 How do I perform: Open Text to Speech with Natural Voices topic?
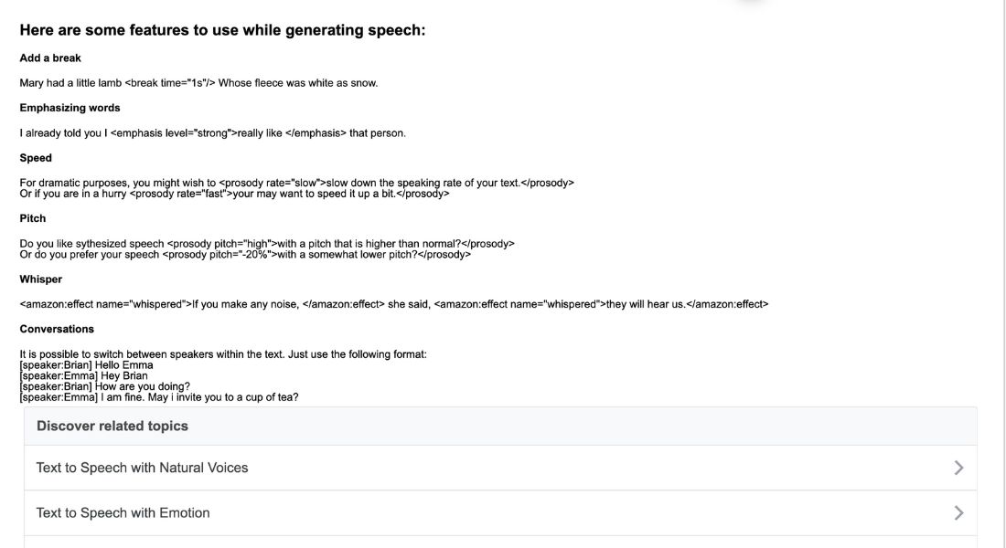tap(500, 468)
